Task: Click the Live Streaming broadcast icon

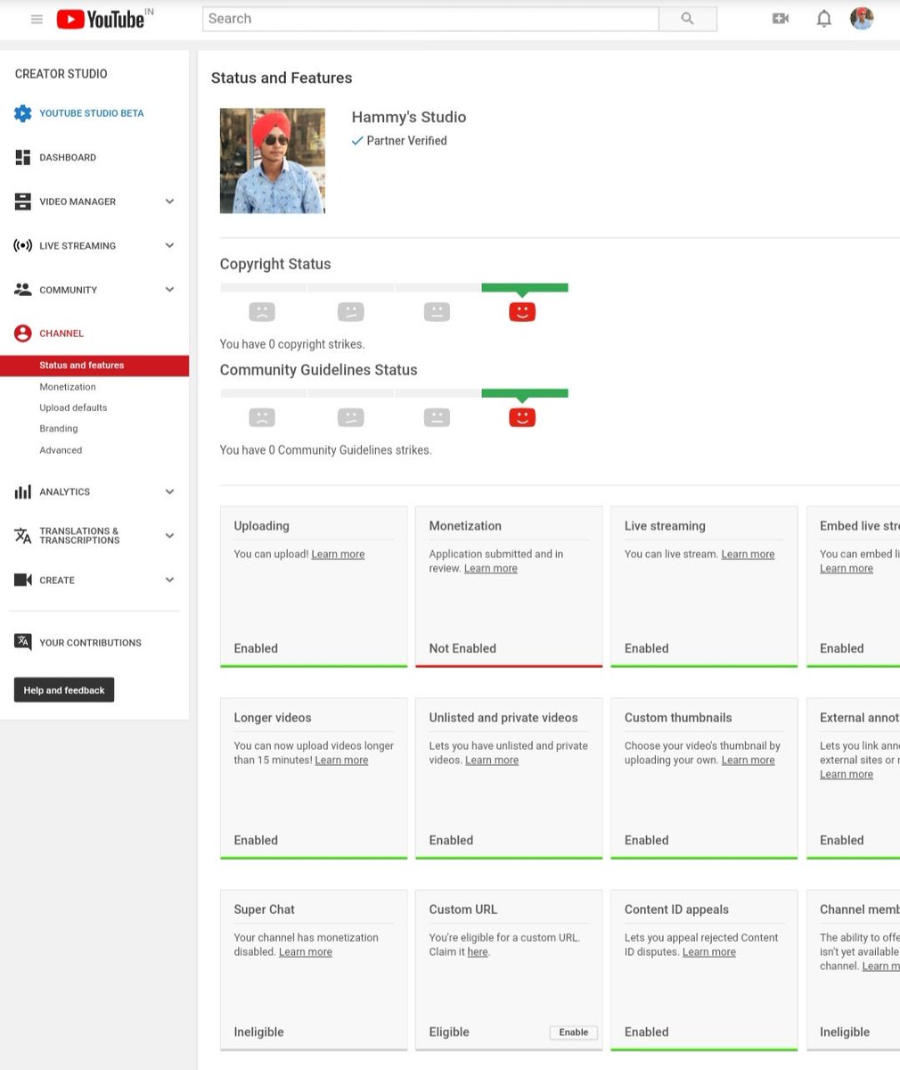Action: click(x=23, y=245)
